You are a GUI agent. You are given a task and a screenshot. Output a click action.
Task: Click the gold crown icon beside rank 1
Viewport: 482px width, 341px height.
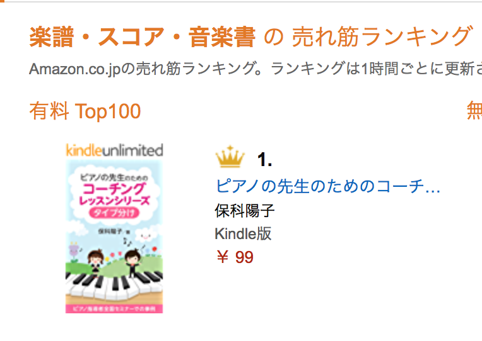(230, 157)
